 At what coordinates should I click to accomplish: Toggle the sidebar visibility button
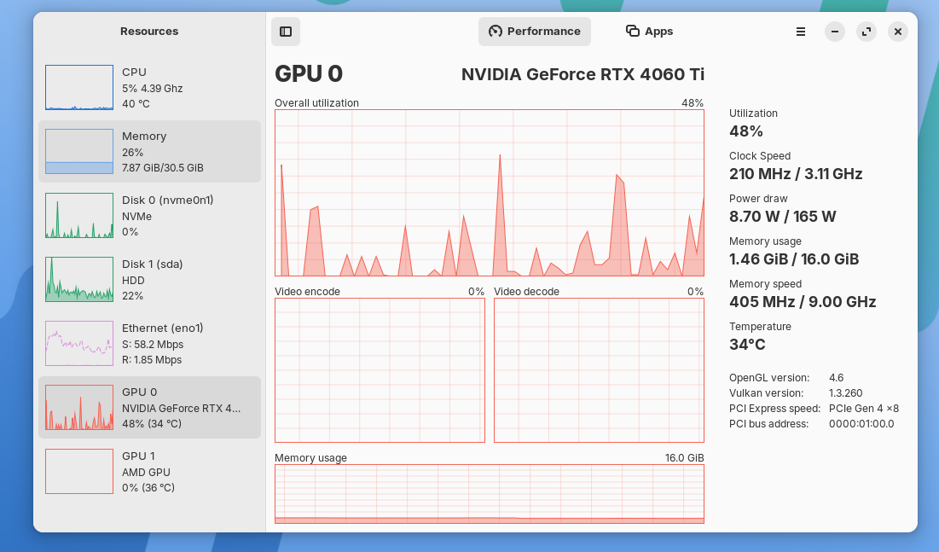tap(286, 32)
